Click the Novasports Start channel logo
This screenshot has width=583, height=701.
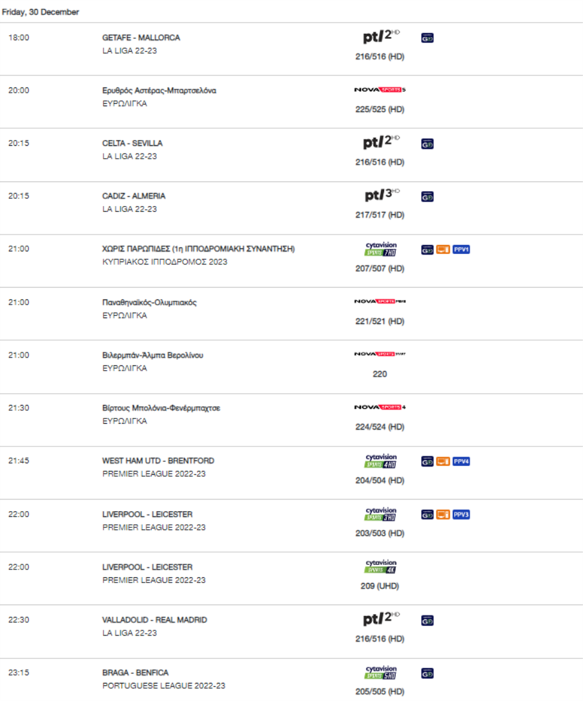point(380,354)
